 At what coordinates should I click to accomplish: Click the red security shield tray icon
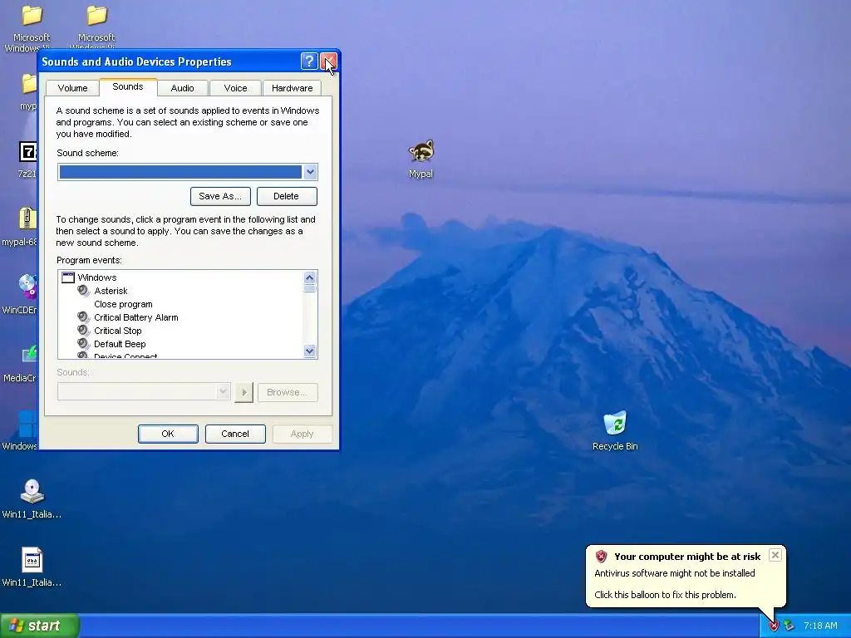(774, 626)
